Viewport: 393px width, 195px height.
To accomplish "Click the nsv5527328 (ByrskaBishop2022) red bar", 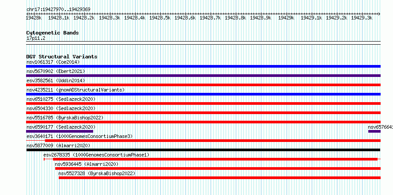I will point(219,178).
